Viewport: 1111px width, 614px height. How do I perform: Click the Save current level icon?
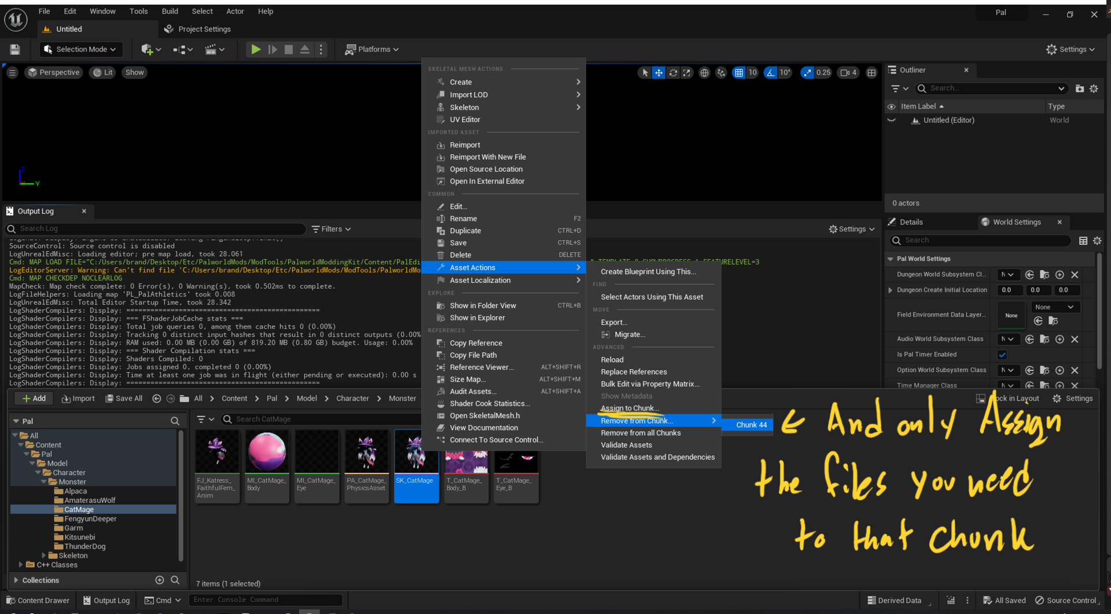pyautogui.click(x=15, y=49)
